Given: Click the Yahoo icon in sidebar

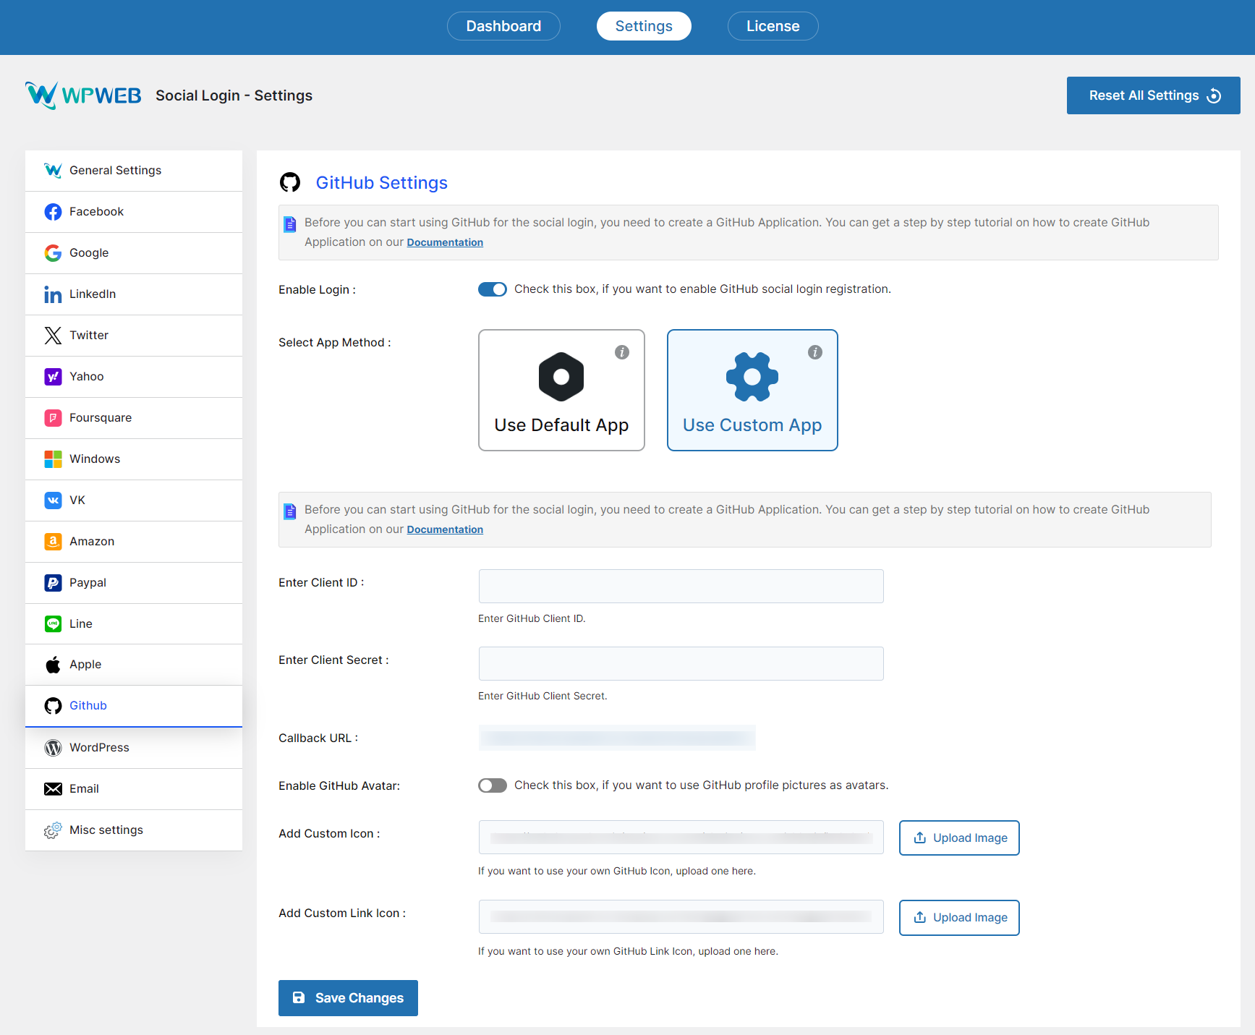Looking at the screenshot, I should click(x=53, y=376).
